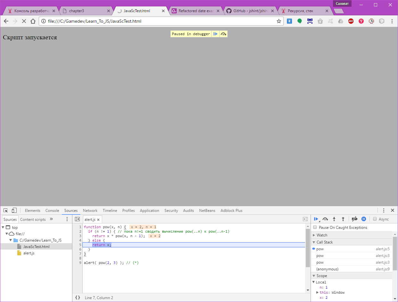The width and height of the screenshot is (398, 302).
Task: Enable the Async checkbox
Action: (x=375, y=219)
